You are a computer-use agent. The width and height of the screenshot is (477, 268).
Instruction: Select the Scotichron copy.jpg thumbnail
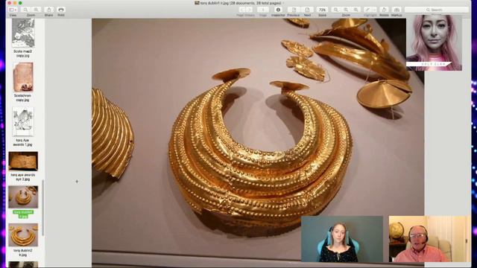coord(23,77)
